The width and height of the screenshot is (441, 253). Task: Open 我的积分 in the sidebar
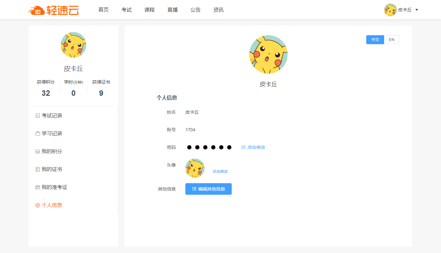pos(52,151)
